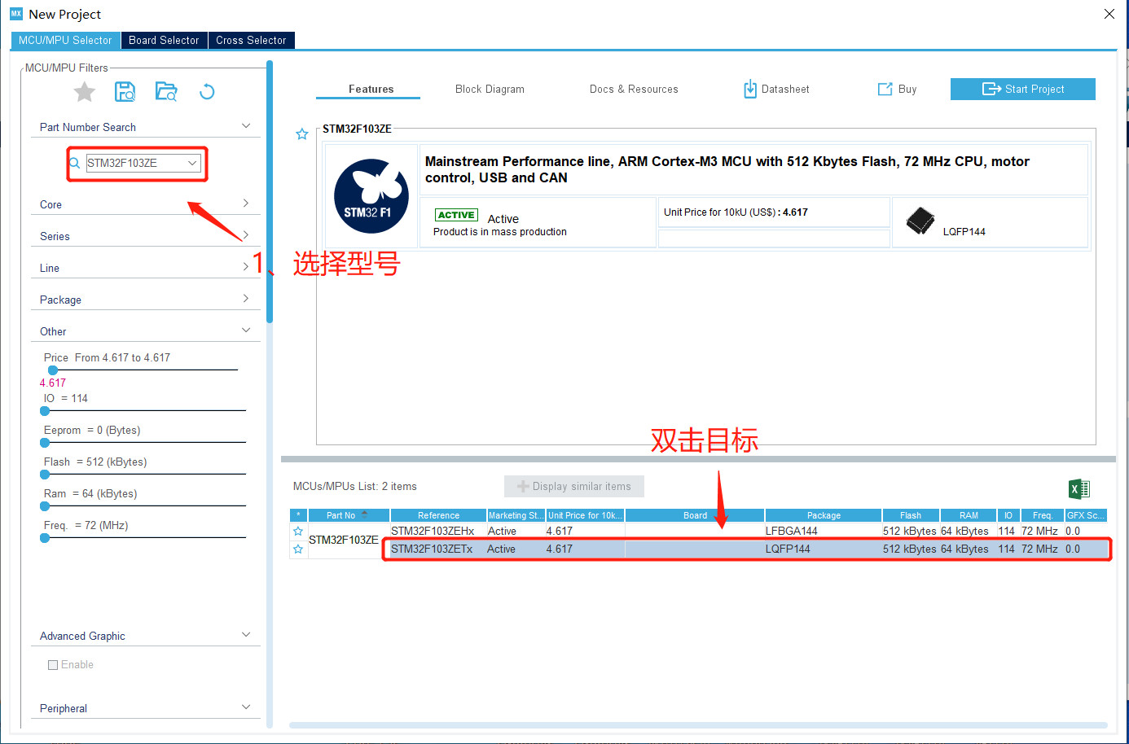
Task: Click the Price slider handle
Action: point(53,370)
